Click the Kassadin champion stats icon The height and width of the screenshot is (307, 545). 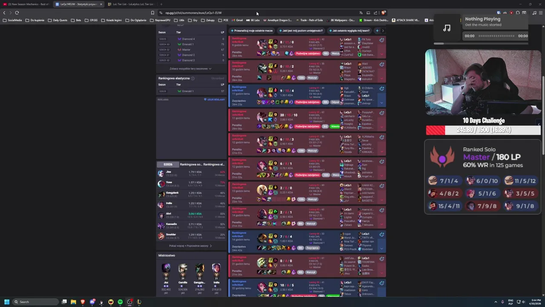(161, 226)
